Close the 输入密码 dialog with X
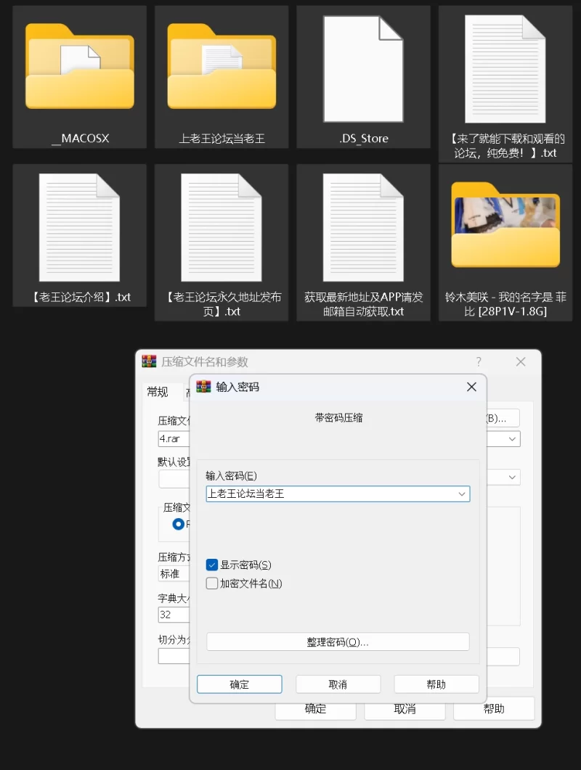Screen dimensions: 581x770 pyautogui.click(x=471, y=387)
